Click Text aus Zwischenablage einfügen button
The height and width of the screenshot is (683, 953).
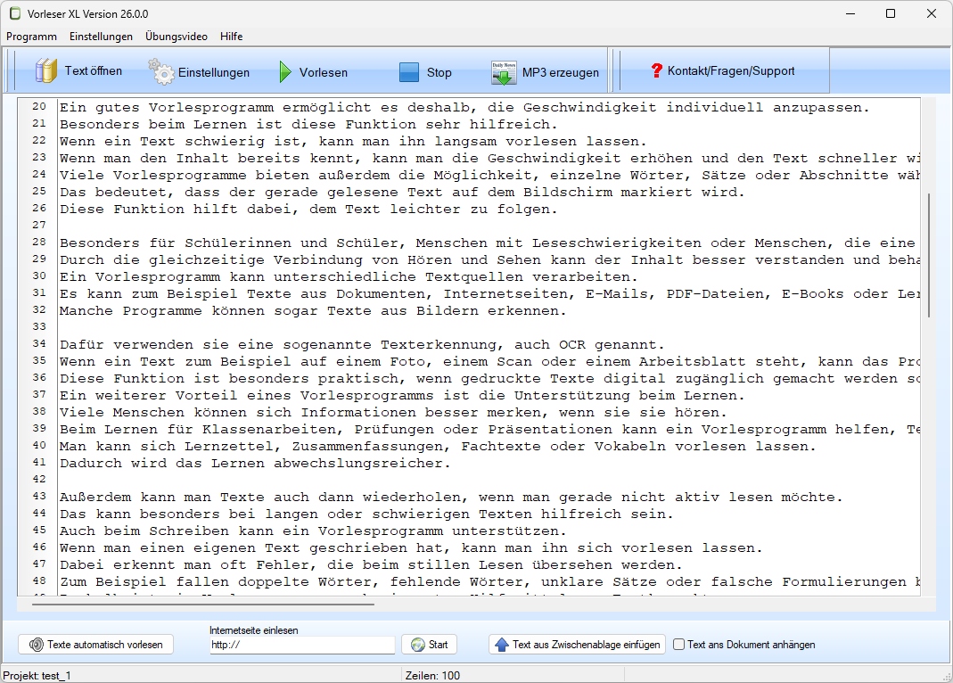(x=577, y=645)
